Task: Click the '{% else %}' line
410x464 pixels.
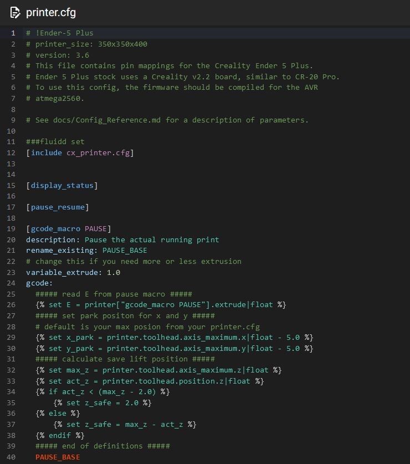Action: point(58,414)
